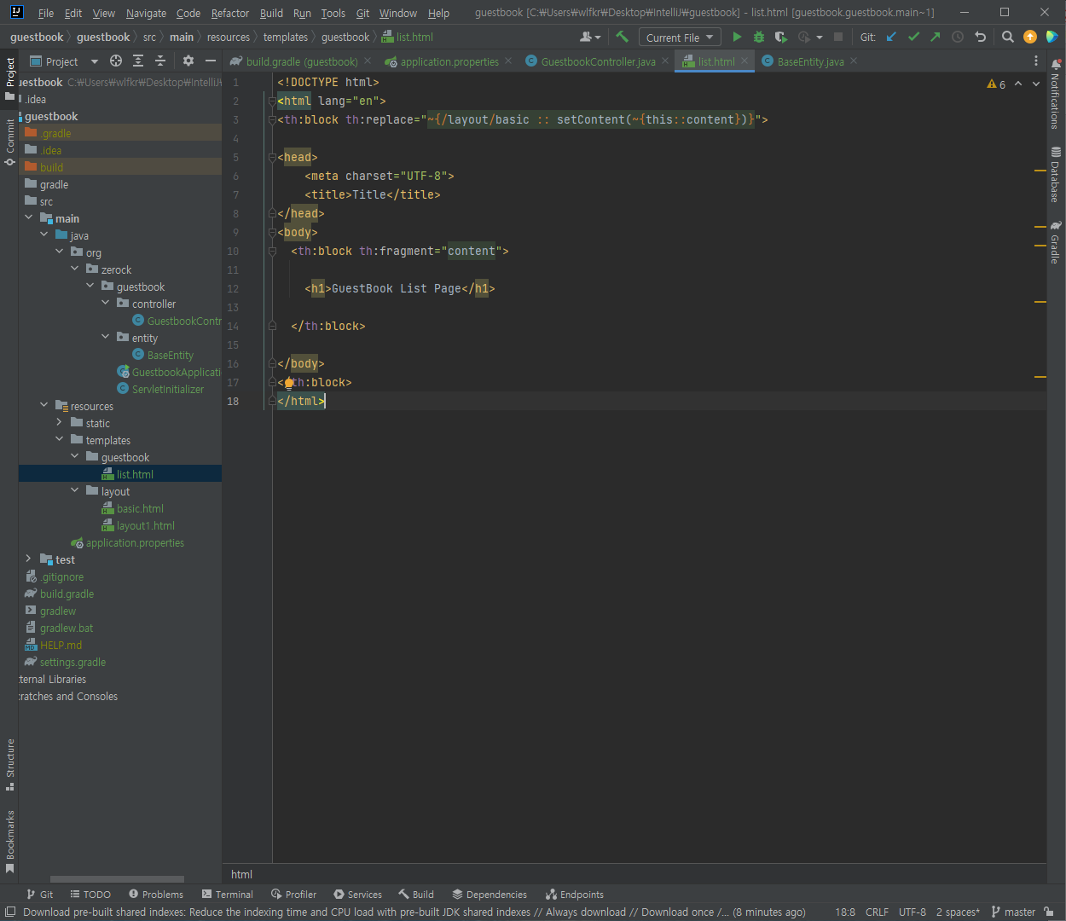
Task: Open the Refactor menu
Action: point(230,13)
